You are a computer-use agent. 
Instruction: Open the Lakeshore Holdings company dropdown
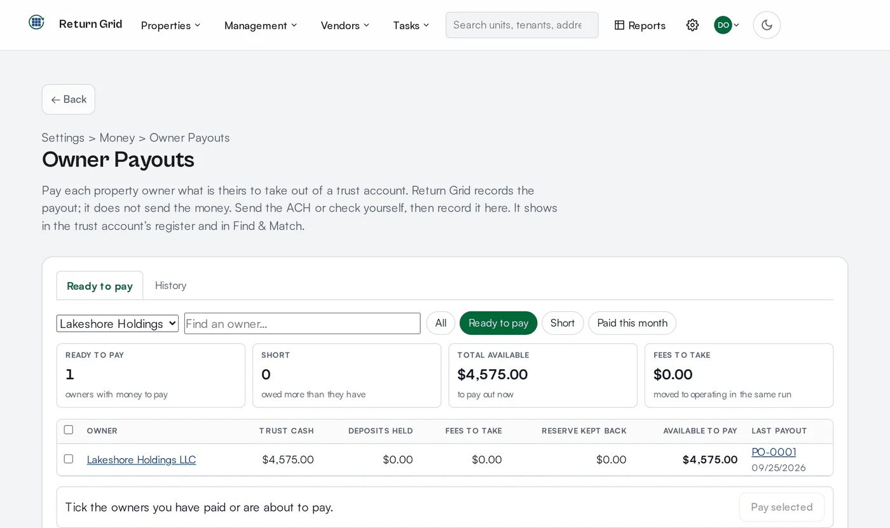118,323
